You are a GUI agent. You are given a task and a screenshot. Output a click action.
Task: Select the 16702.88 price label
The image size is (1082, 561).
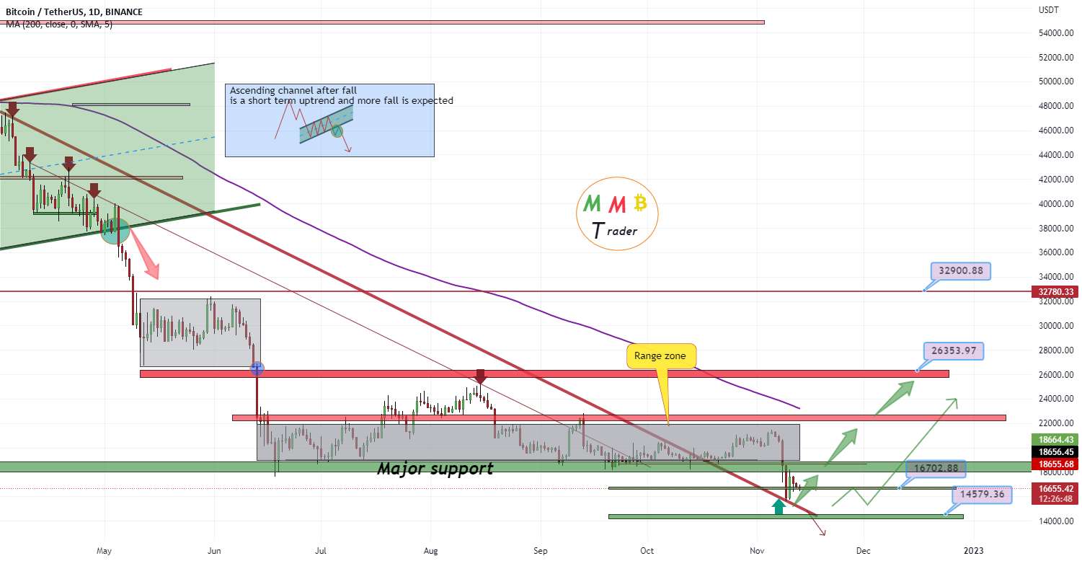click(x=935, y=468)
